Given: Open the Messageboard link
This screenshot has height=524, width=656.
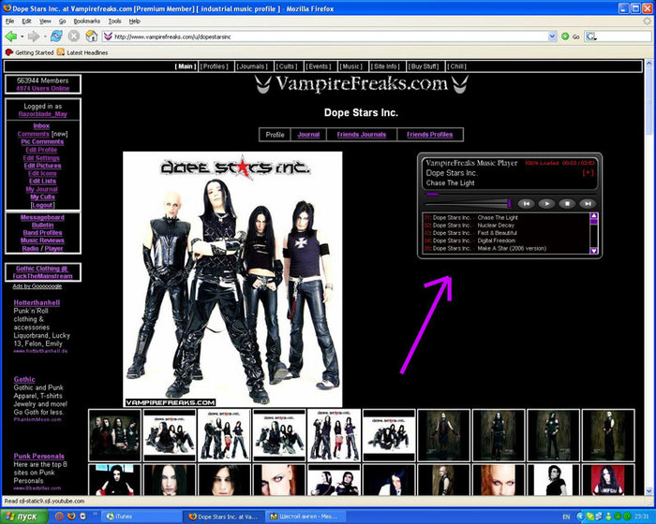Looking at the screenshot, I should 42,217.
